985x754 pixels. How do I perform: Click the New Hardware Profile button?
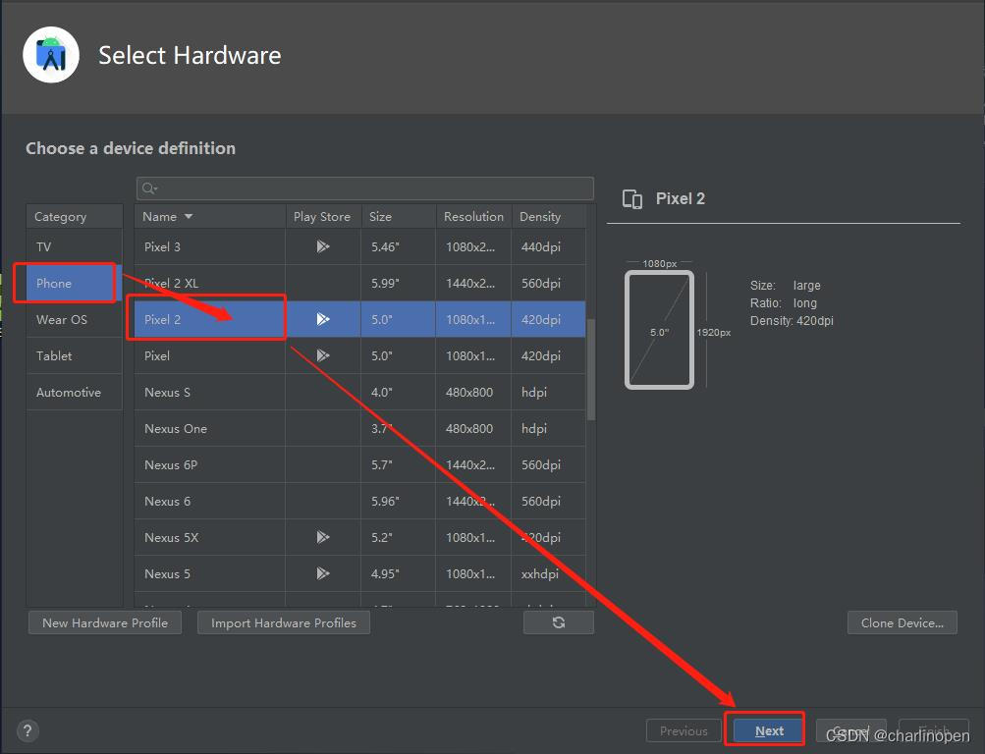pyautogui.click(x=105, y=622)
